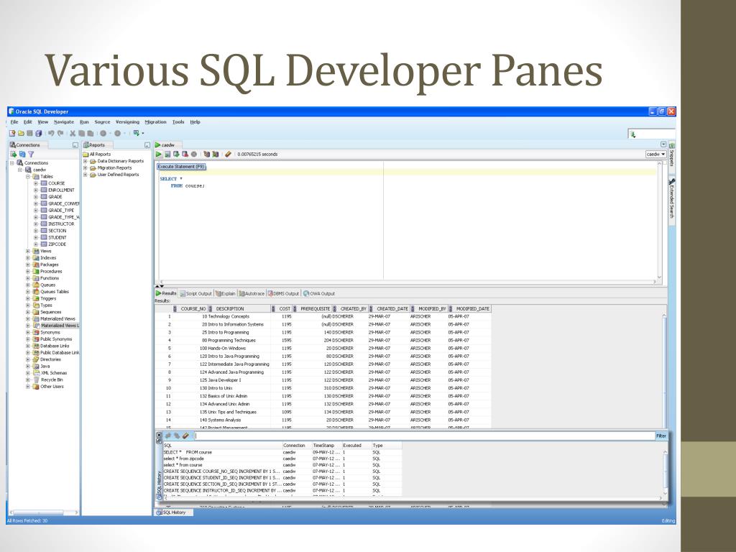736x552 pixels.
Task: Switch to the Script Output tab
Action: pos(195,293)
